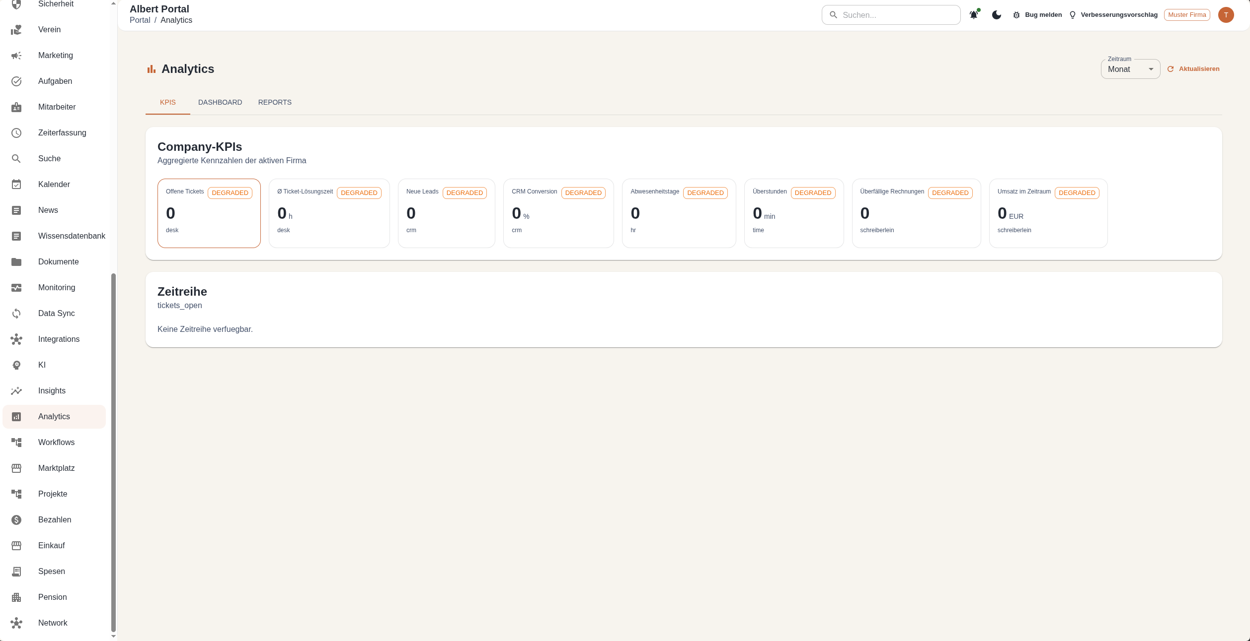The width and height of the screenshot is (1250, 641).
Task: Click DEGRADED badge on Neue Leads
Action: [465, 193]
